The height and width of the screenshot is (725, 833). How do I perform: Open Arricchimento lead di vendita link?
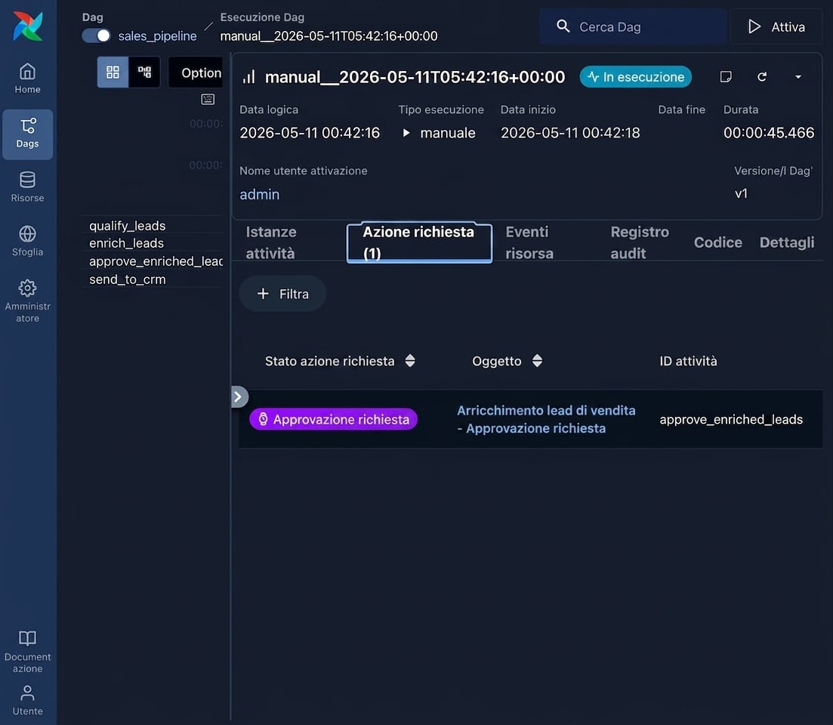point(546,419)
